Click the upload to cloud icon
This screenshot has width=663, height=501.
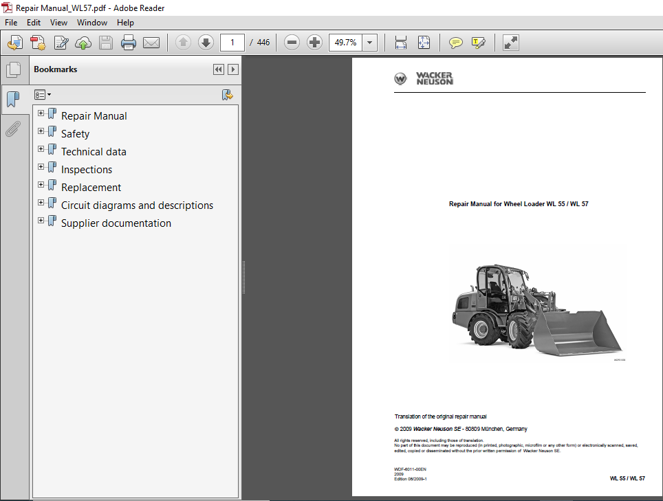point(83,43)
